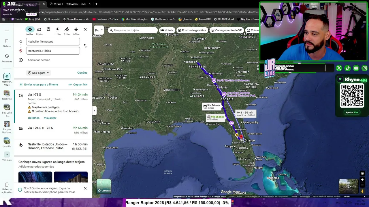Screen dimensions: 369x207
Task: Open the Street View preview thumbnail
Action: (349, 186)
